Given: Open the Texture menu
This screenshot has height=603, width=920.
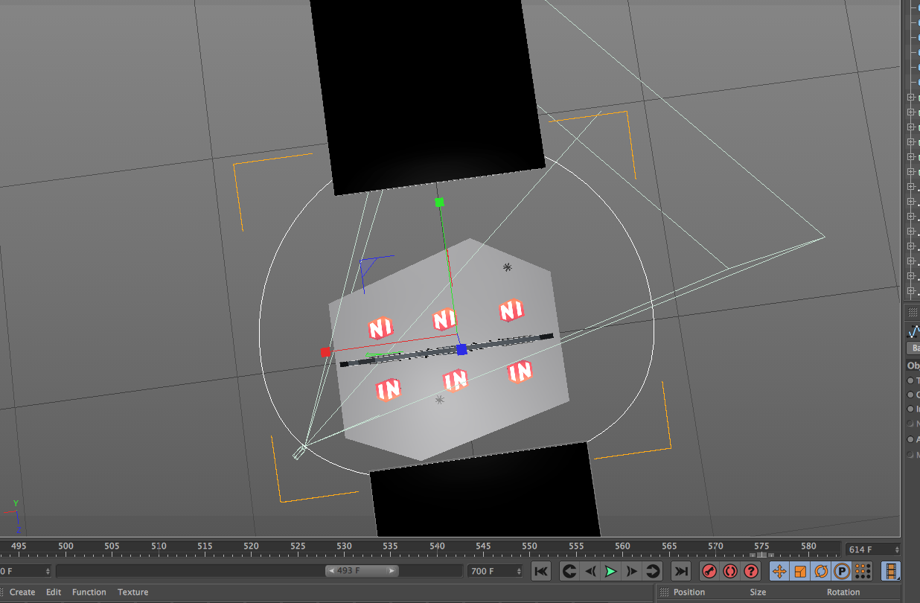Looking at the screenshot, I should point(132,593).
